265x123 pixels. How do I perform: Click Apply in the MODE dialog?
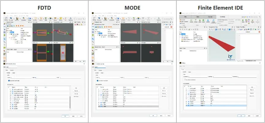[x=161, y=116]
